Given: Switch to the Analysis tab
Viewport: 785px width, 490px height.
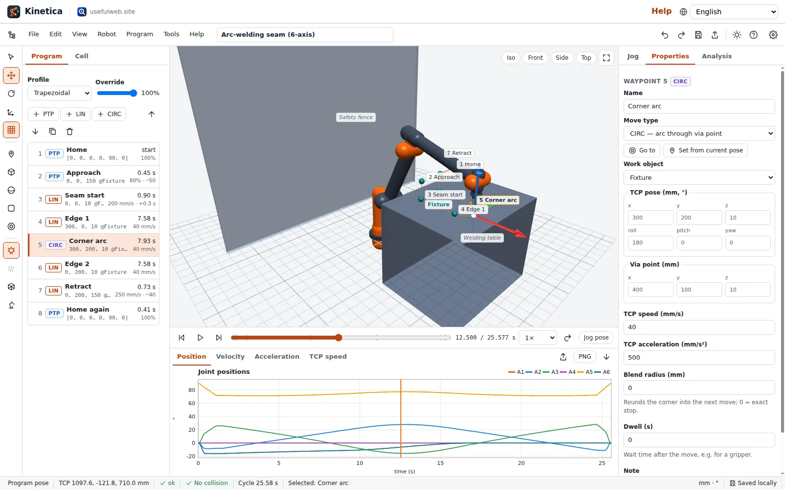Looking at the screenshot, I should (716, 56).
